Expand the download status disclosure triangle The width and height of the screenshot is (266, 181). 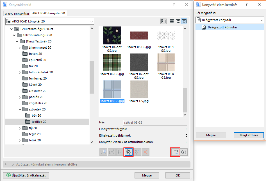pyautogui.click(x=6, y=164)
